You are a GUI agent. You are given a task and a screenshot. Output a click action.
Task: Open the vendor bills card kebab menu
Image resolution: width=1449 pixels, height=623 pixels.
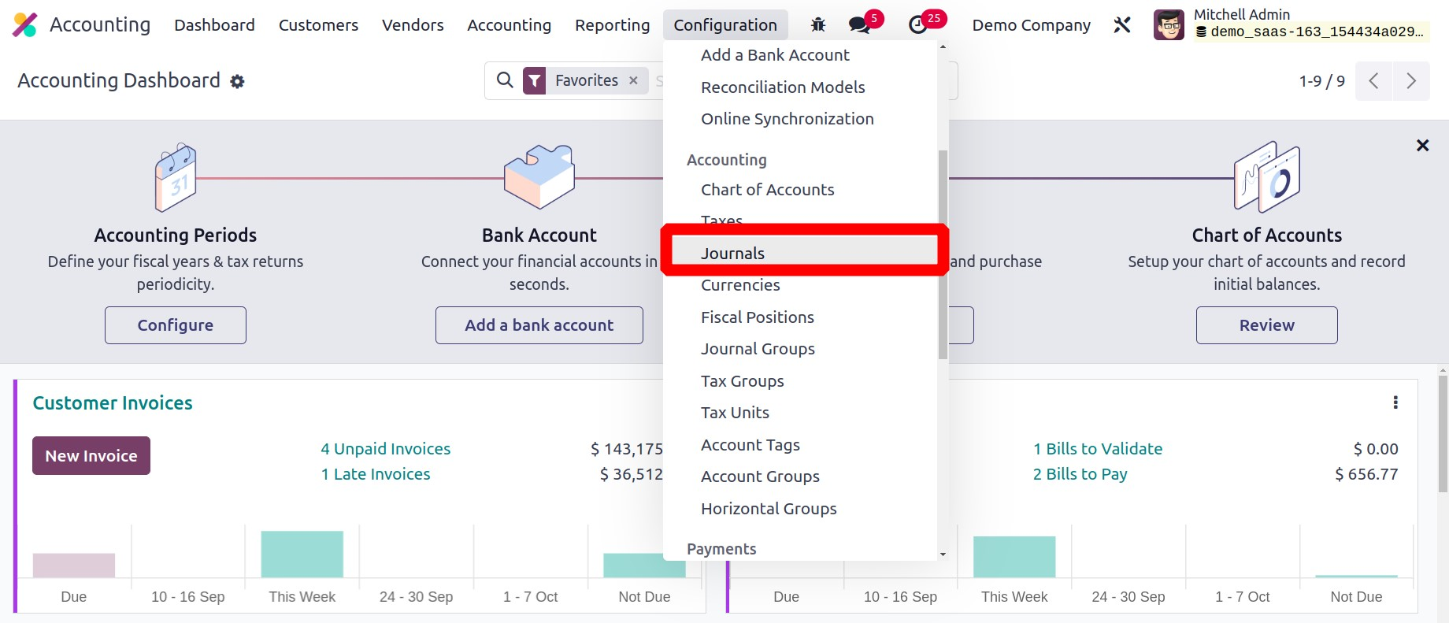tap(1395, 403)
